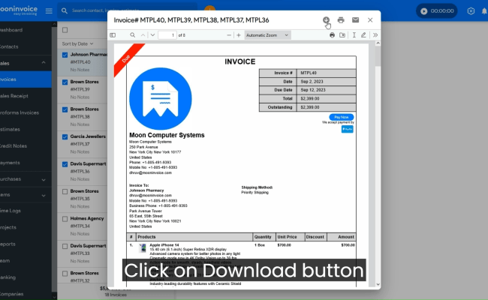Image resolution: width=488 pixels, height=300 pixels.
Task: Go to previous PDF page arrow
Action: (x=143, y=35)
